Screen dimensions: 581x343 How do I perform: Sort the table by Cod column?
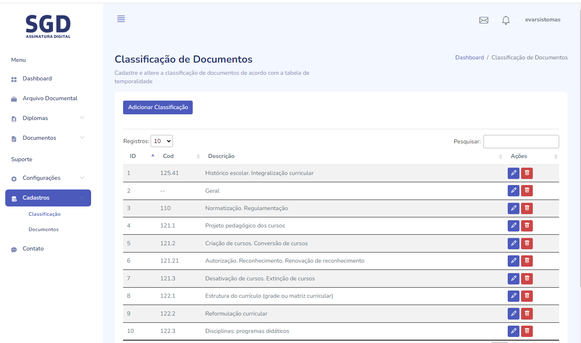(x=168, y=156)
